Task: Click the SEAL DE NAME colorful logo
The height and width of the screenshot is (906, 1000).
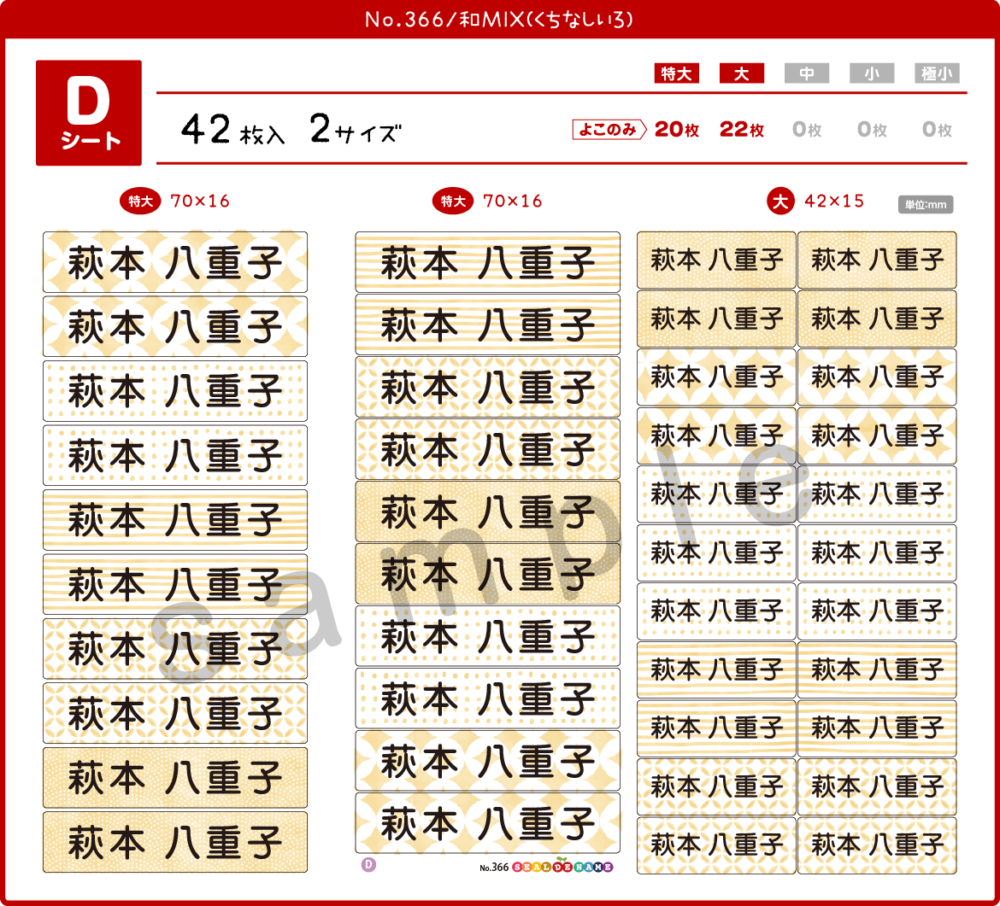Action: point(562,866)
